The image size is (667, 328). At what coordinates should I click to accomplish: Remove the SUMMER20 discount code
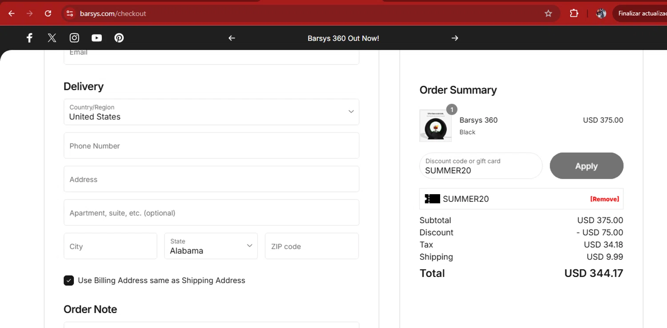point(604,199)
